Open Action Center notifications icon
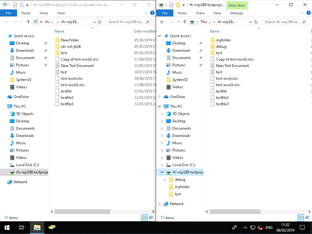312x234 pixels. click(x=302, y=227)
